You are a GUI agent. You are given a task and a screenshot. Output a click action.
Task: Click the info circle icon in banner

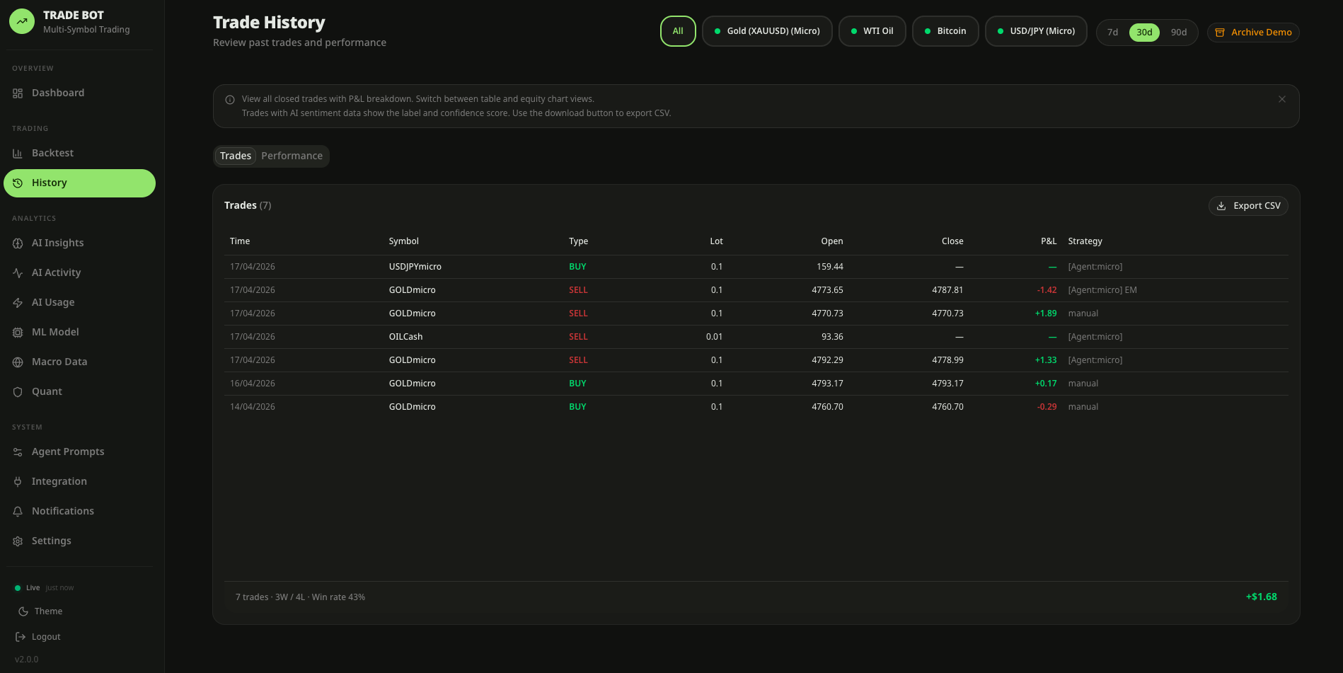pos(230,100)
